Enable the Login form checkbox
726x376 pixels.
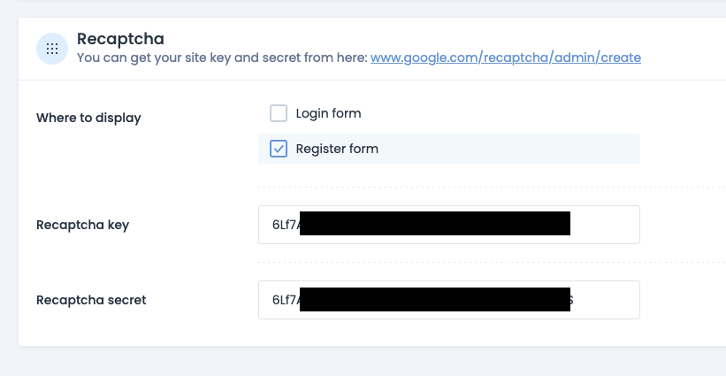coord(279,113)
